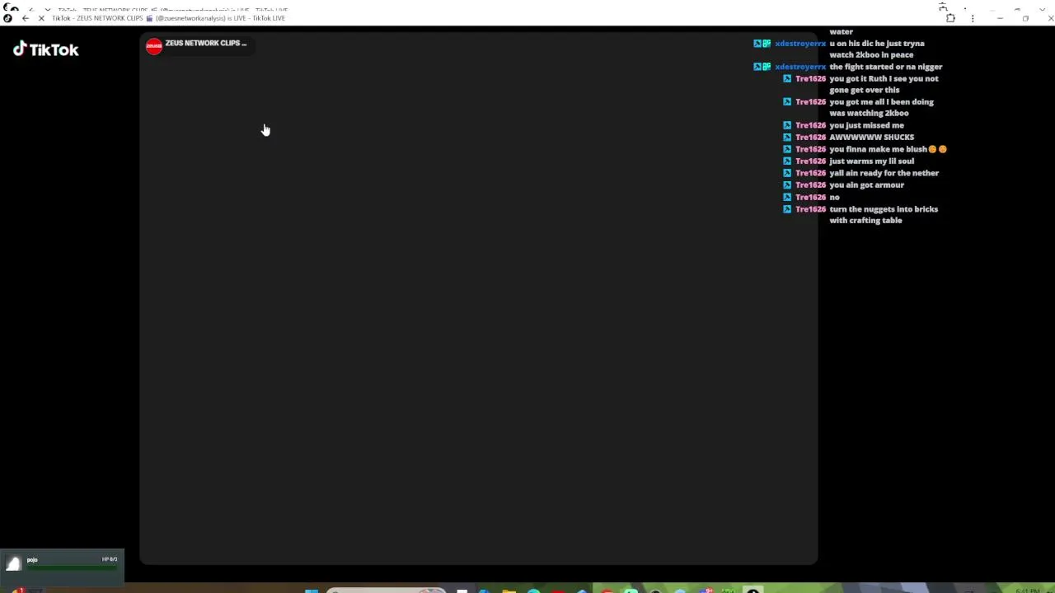Click Tre1626 beside 'you just missed me'
Image resolution: width=1055 pixels, height=593 pixels.
[x=810, y=126]
